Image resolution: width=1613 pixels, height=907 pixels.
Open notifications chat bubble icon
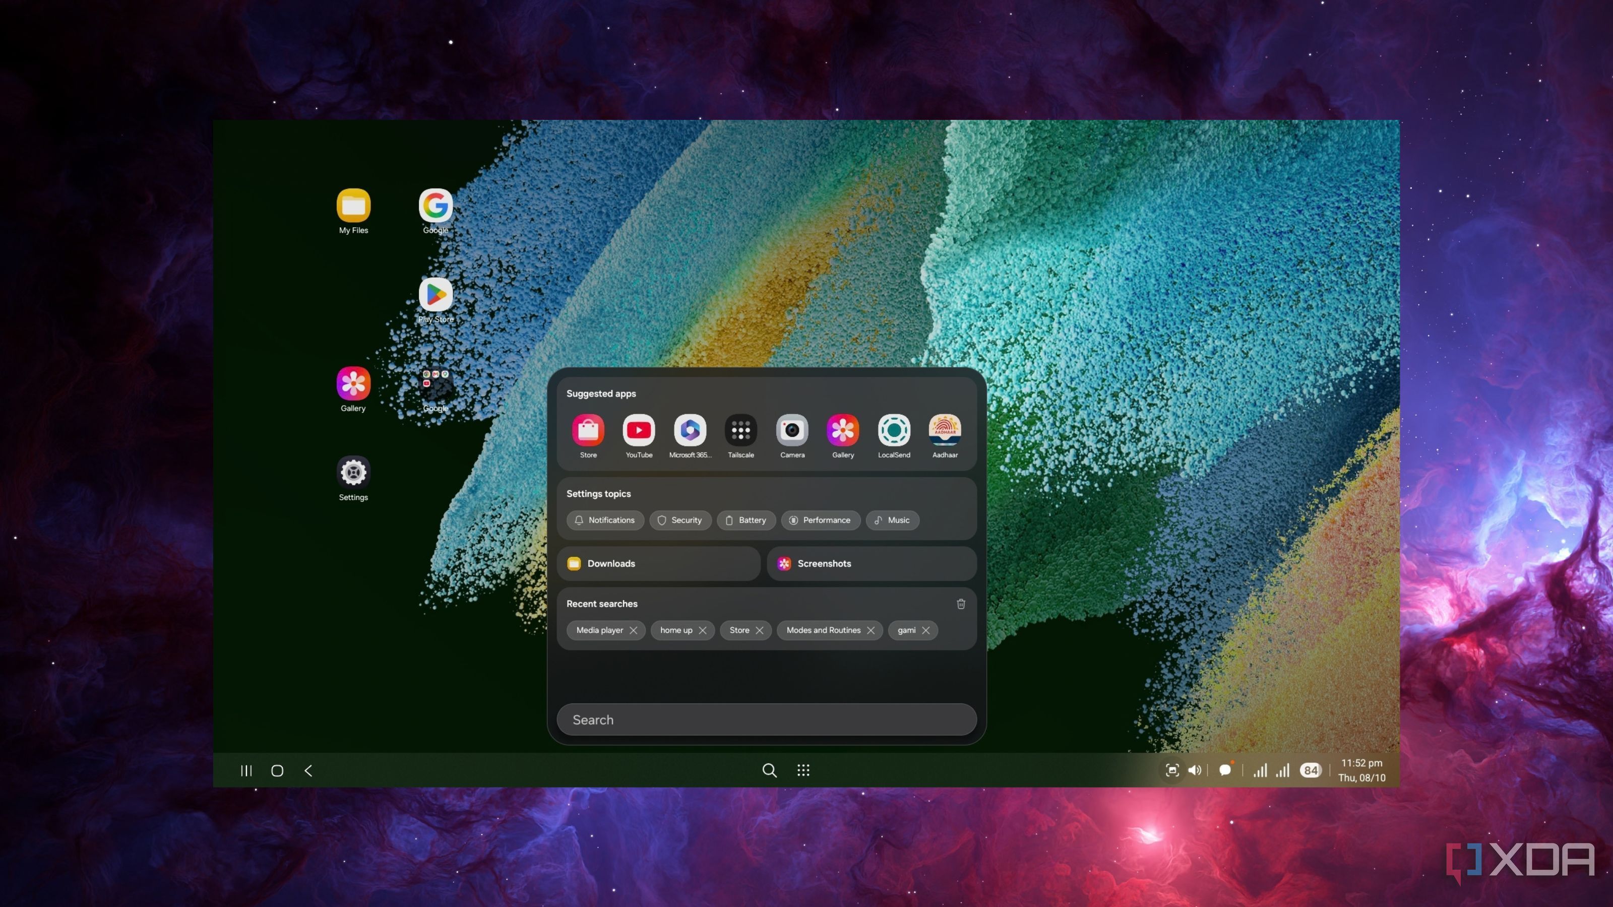(x=1225, y=770)
